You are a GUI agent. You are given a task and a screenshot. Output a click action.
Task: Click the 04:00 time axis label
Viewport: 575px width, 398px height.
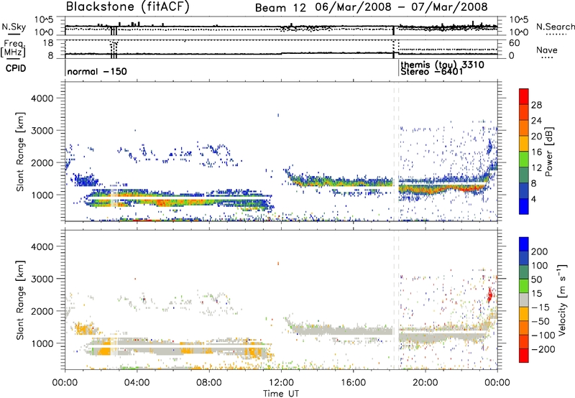pos(137,383)
